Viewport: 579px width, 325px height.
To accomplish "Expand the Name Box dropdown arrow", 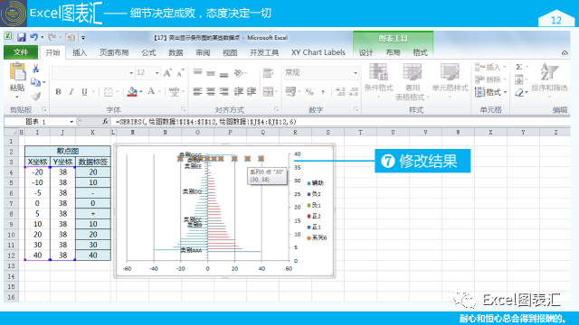I will tap(71, 122).
